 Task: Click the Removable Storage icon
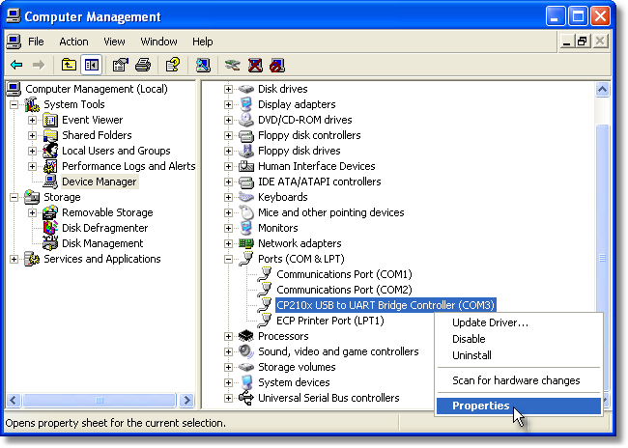point(50,212)
